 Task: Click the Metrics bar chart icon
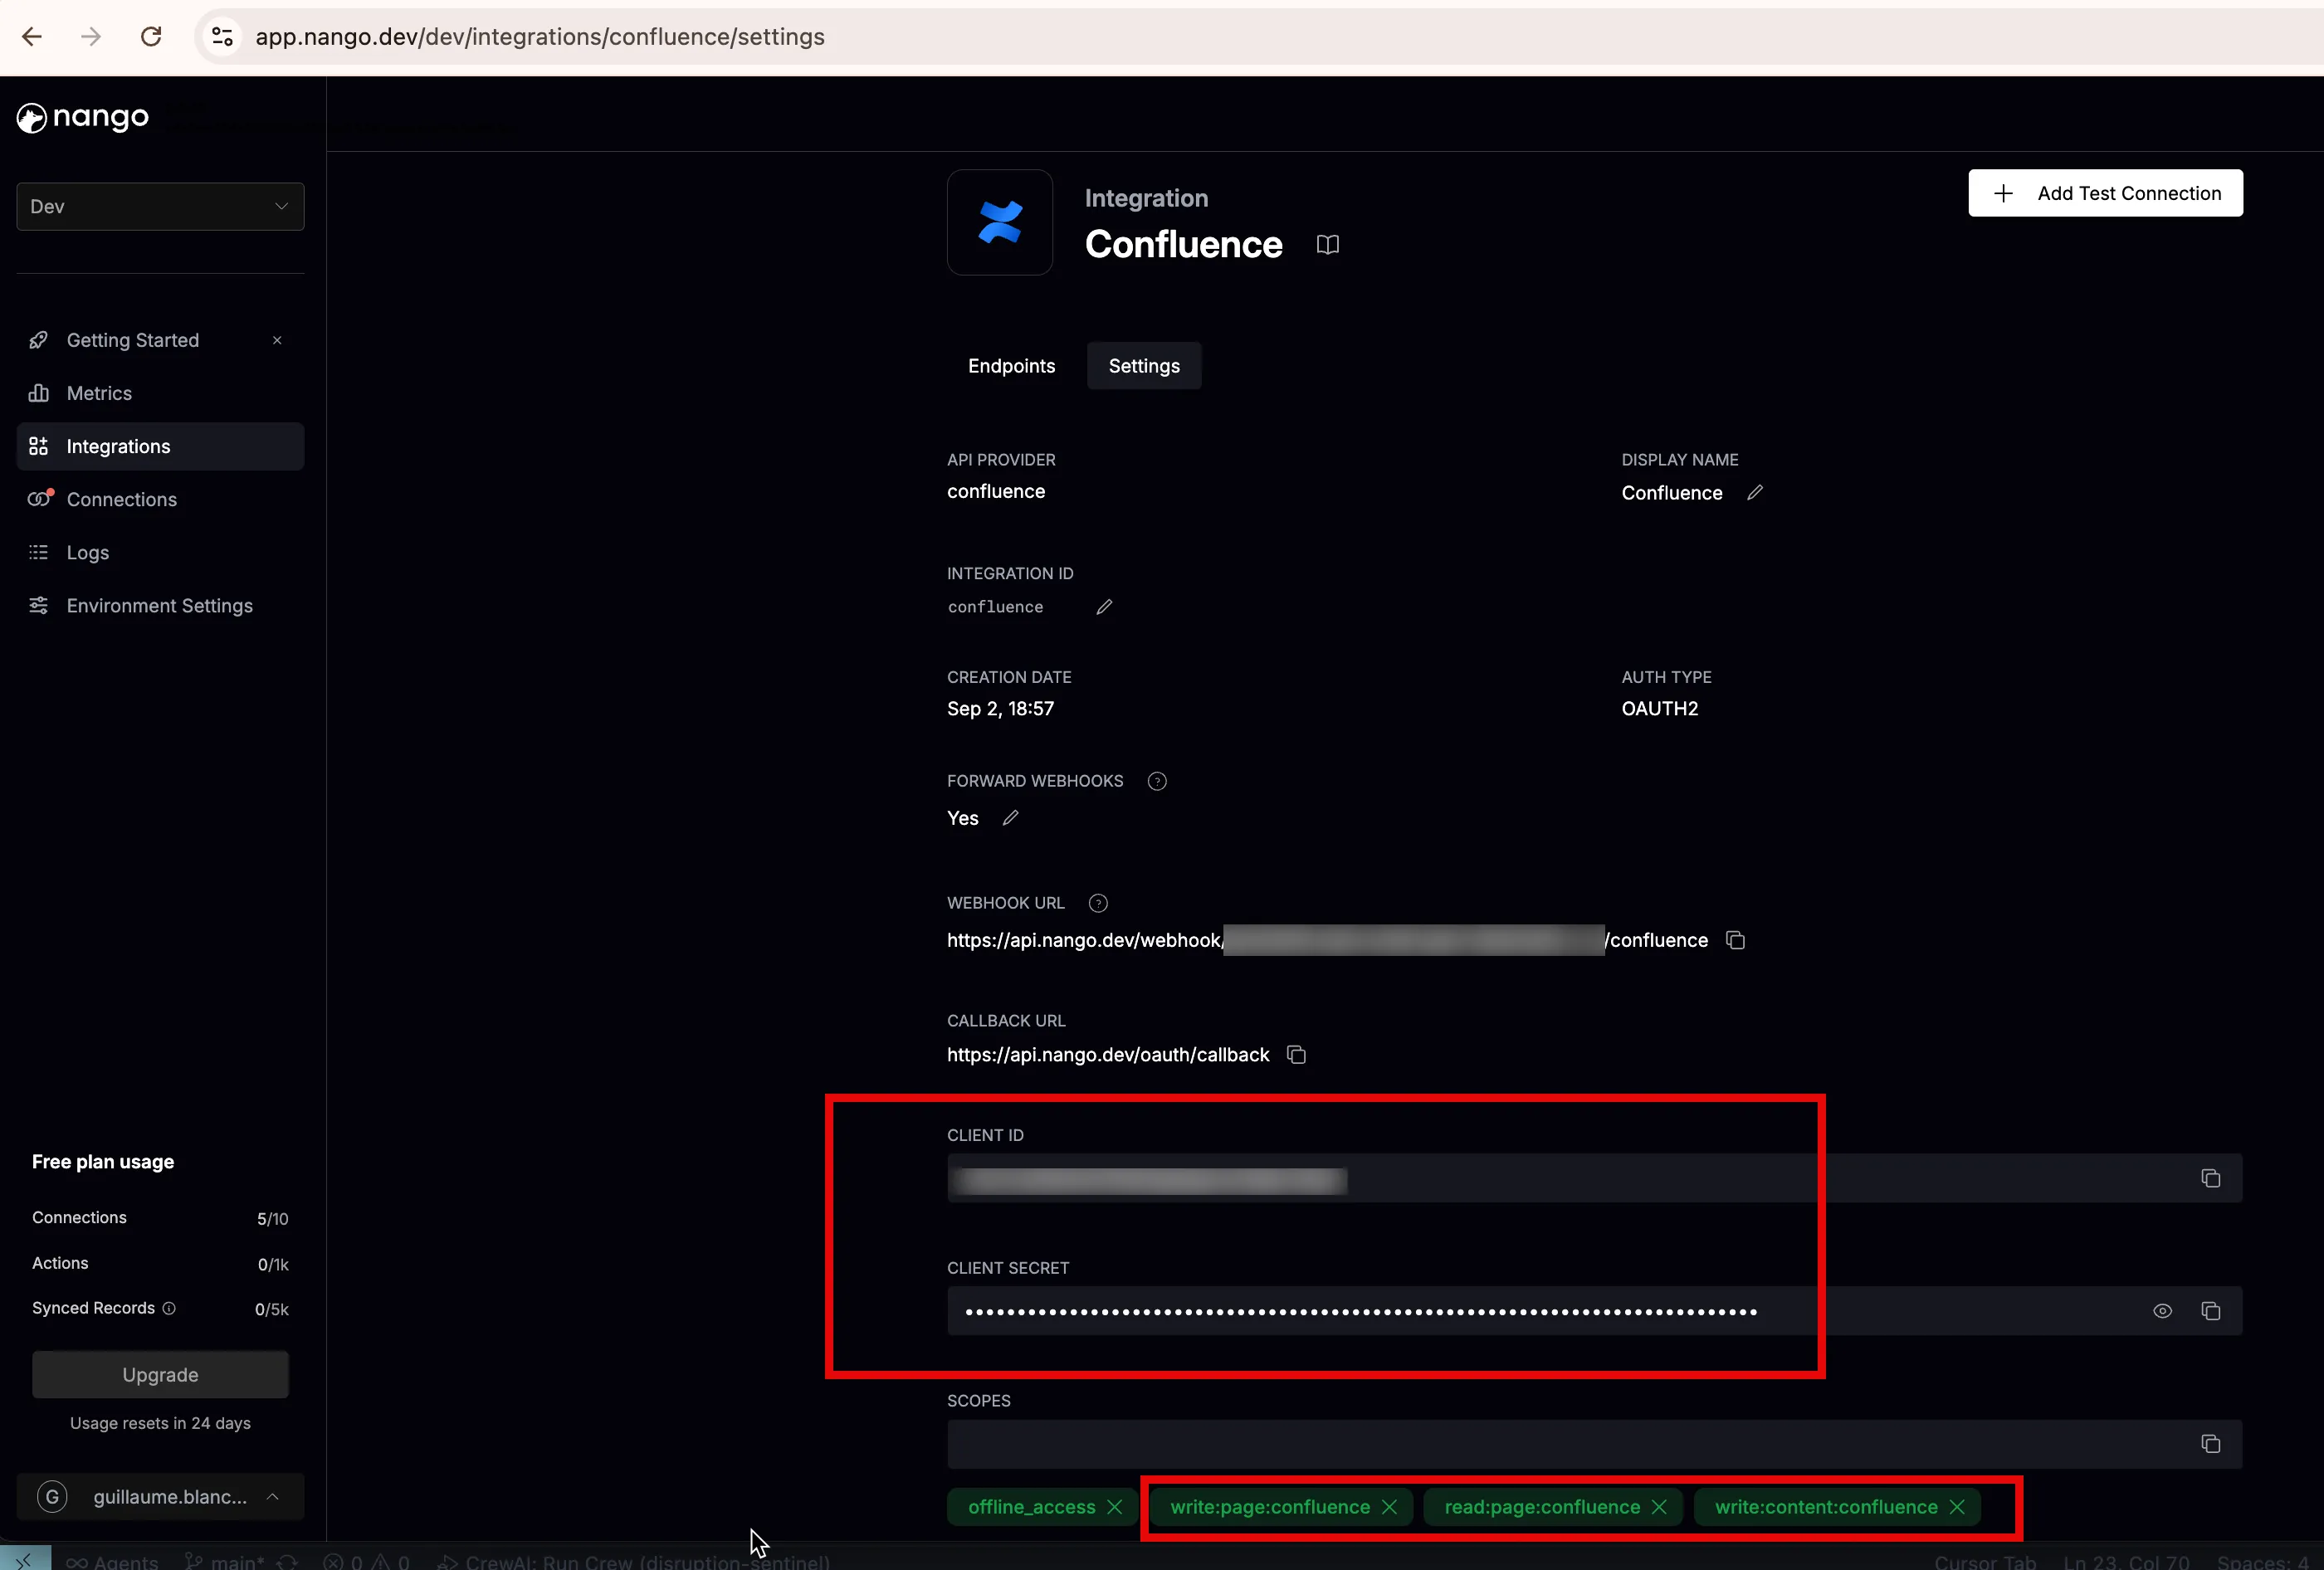point(39,393)
